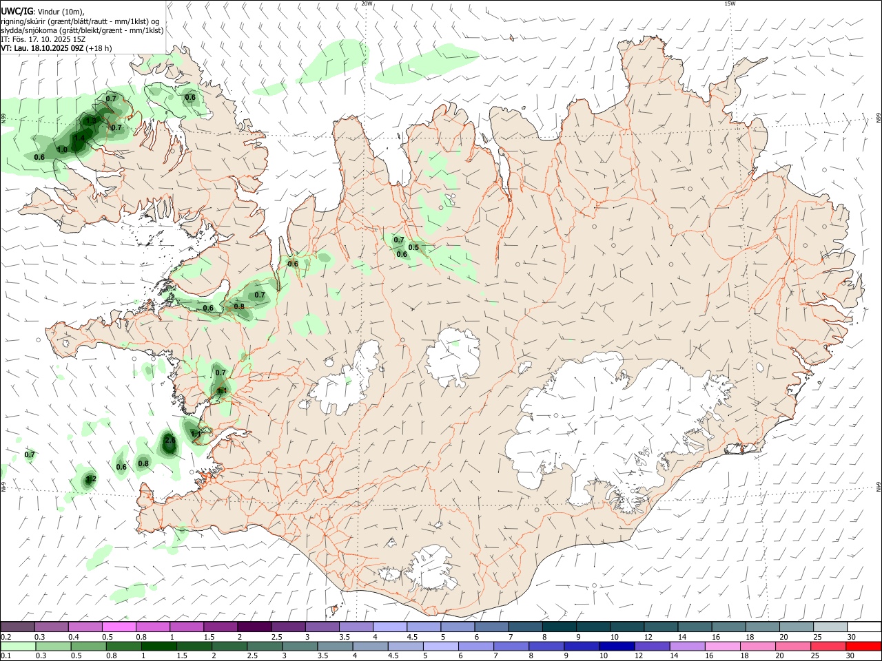The height and width of the screenshot is (661, 882).
Task: Select the 3.5 blue-grey rain legend swatch
Action: [x=335, y=647]
